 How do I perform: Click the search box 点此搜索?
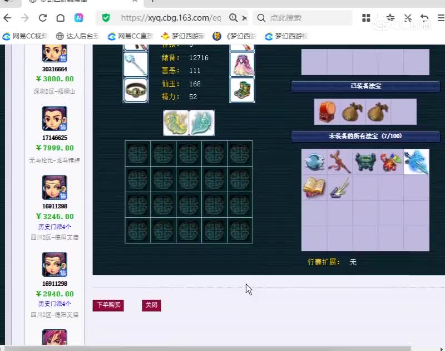click(x=302, y=18)
